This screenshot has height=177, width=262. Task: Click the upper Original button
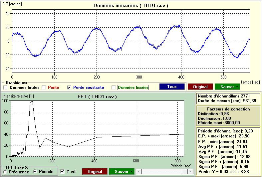coord(200,87)
